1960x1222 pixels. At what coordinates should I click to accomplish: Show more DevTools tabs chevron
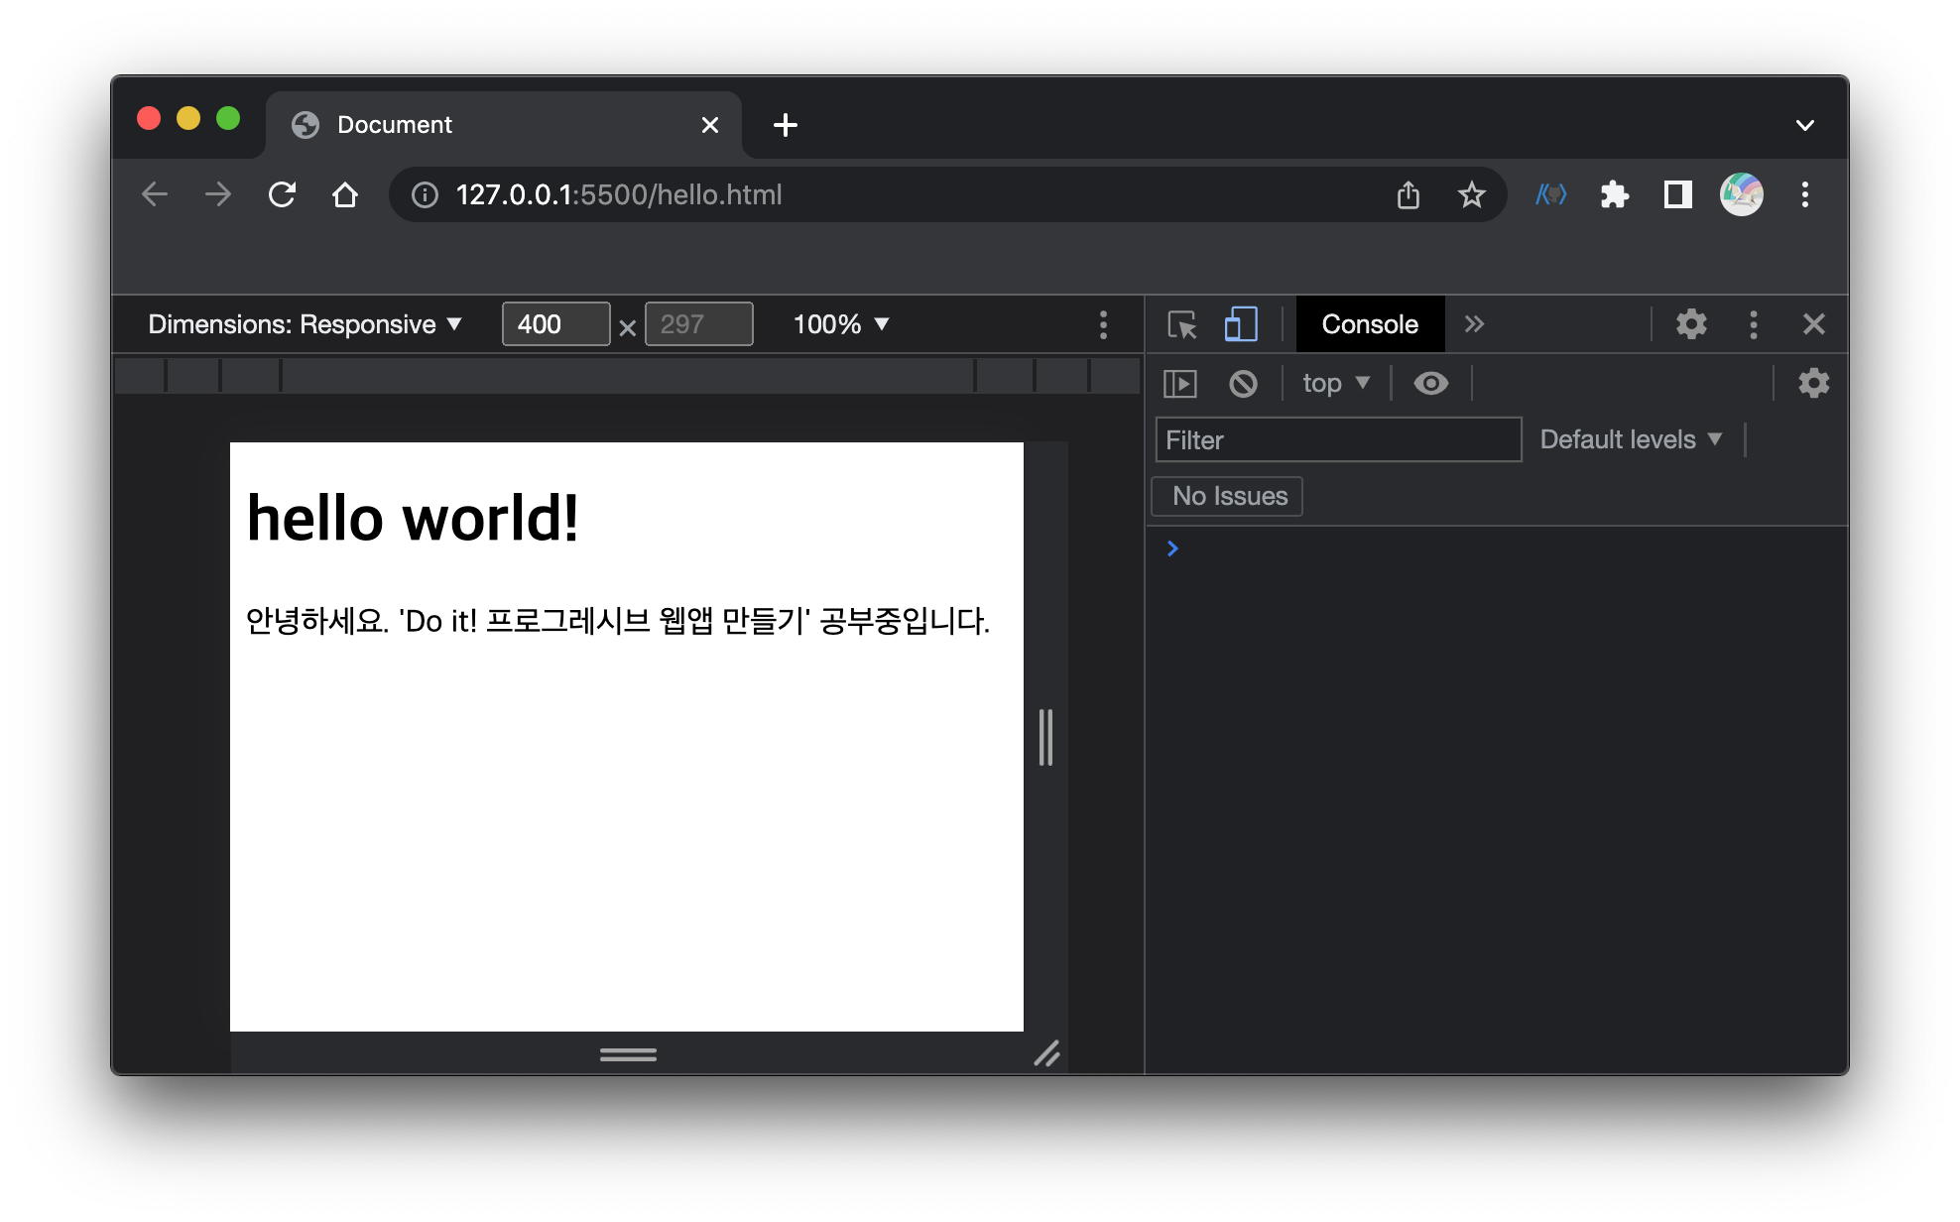1474,324
